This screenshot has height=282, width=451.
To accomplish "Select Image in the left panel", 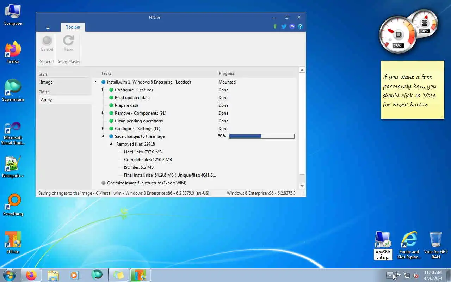I will point(64,82).
